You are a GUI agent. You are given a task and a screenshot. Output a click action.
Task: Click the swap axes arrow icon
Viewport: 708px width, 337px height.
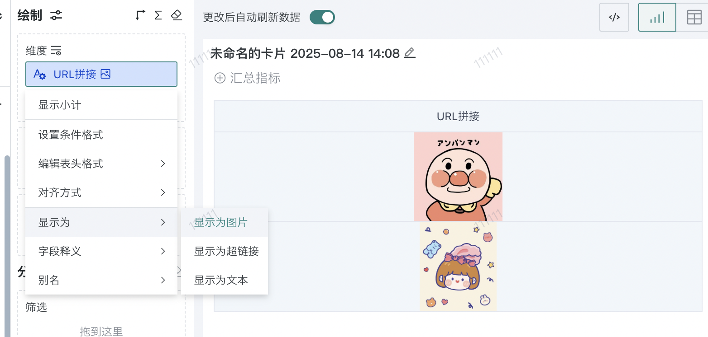[140, 15]
